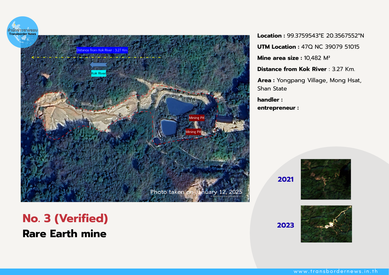Click the 'Rare Earth mine' title
389x275 pixels.
64,234
